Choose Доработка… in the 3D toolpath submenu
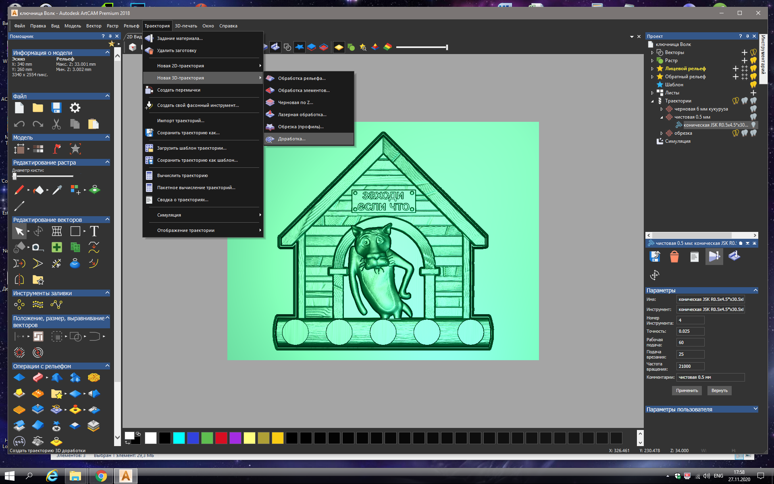Image resolution: width=774 pixels, height=484 pixels. tap(291, 139)
